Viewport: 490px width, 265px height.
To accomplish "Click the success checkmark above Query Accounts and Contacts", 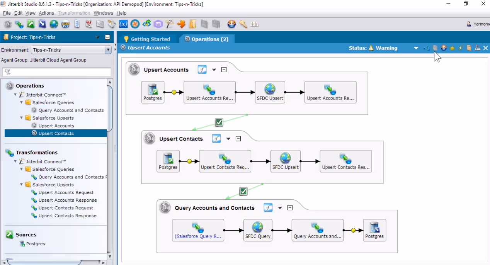I will point(243,191).
